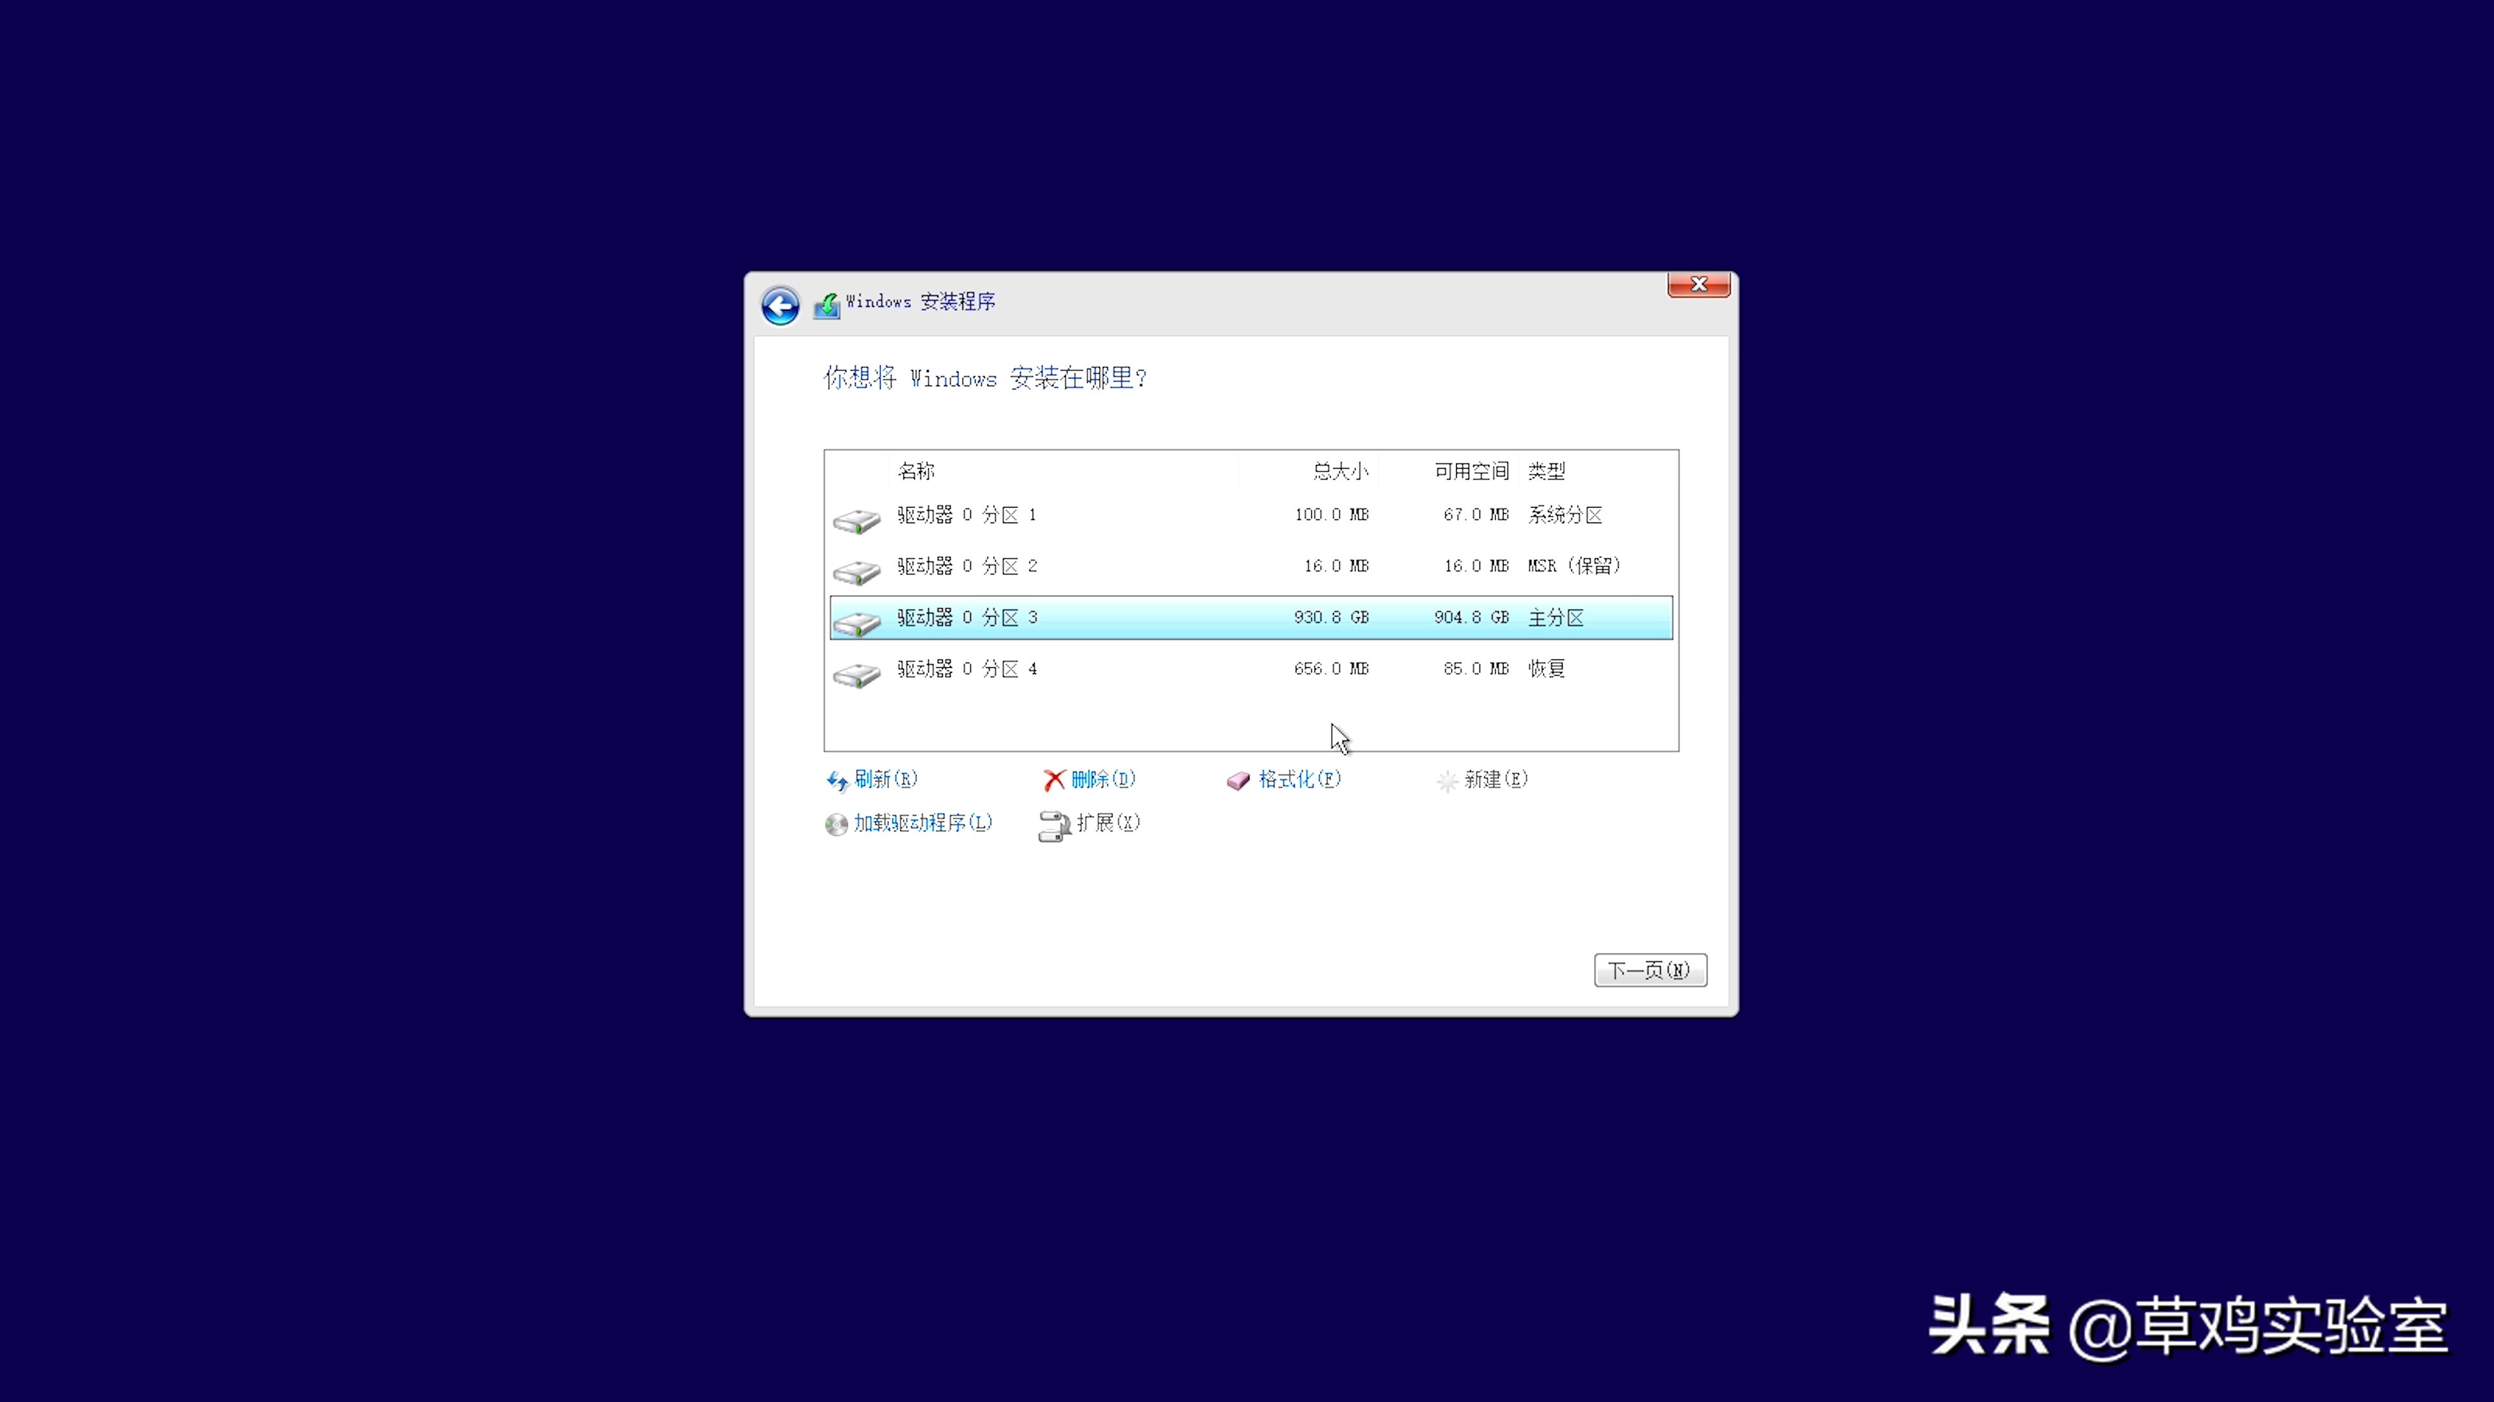Select the 驱动器 0 分区 2 MSR partition
Viewport: 2494px width, 1402px height.
[1065, 566]
